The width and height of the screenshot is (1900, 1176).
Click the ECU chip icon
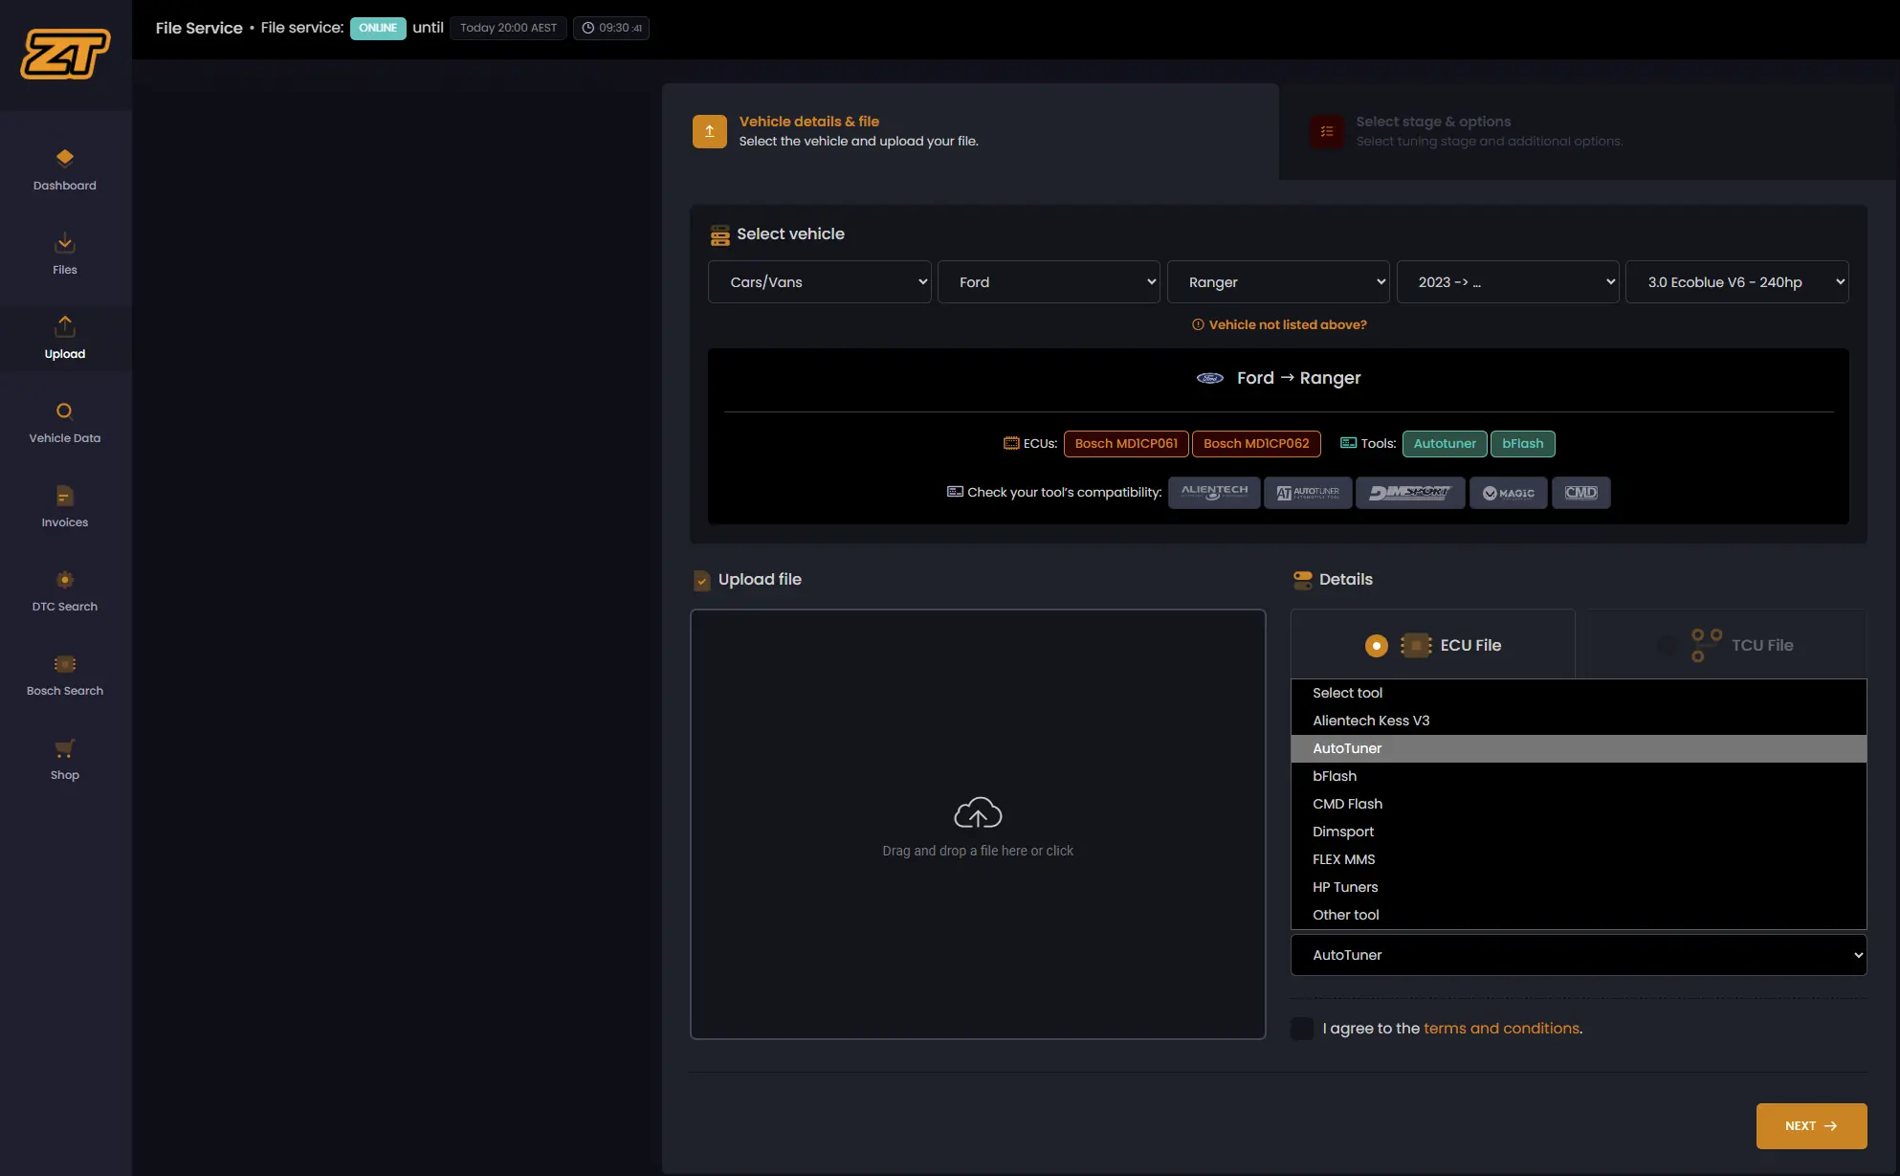click(1416, 645)
